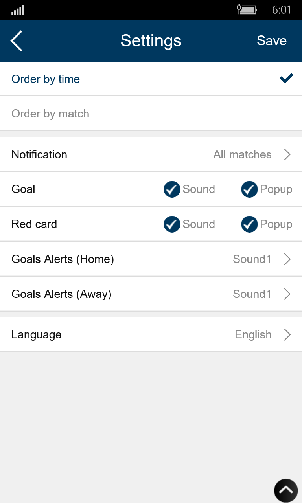Open Goals Alerts (Away) sound options
This screenshot has width=302, height=503.
pyautogui.click(x=151, y=294)
